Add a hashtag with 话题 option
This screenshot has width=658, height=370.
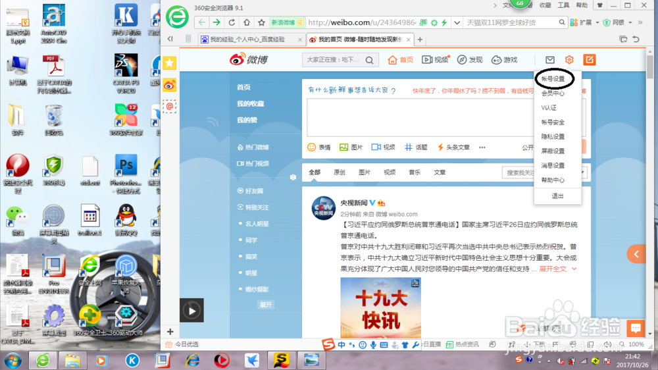coord(416,147)
